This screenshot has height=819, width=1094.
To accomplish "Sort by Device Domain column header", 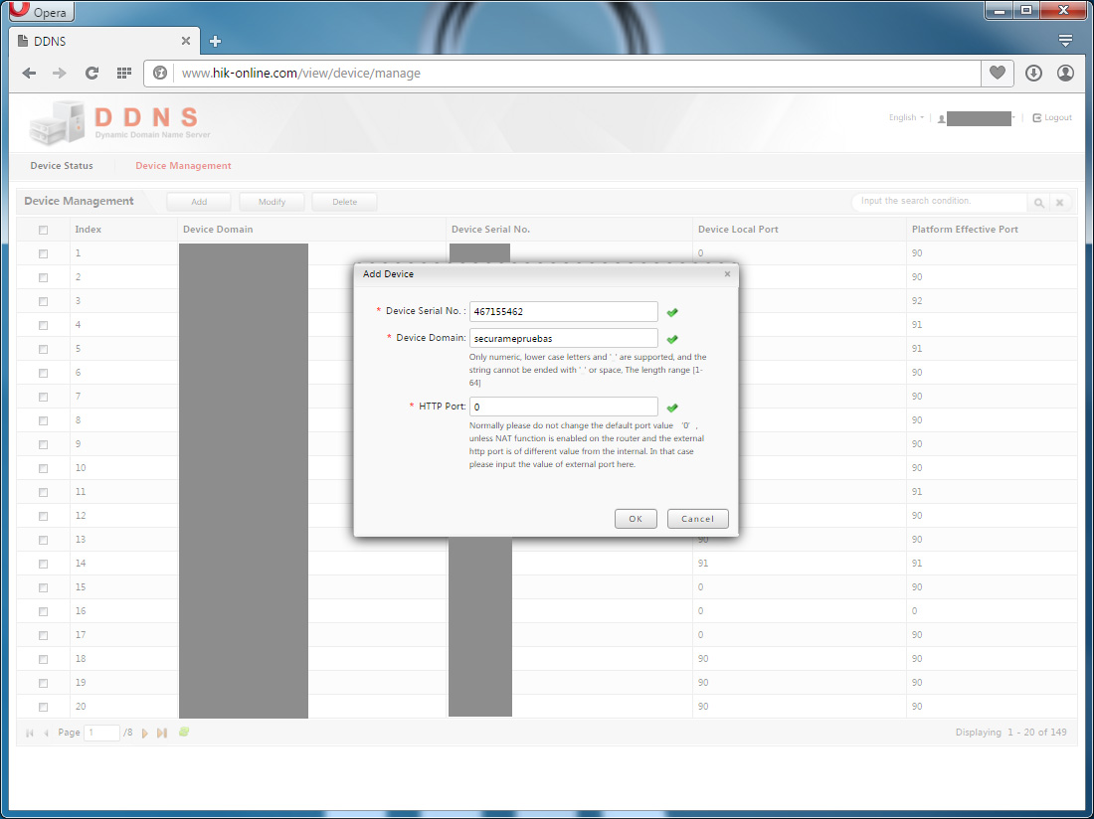I will pyautogui.click(x=312, y=230).
